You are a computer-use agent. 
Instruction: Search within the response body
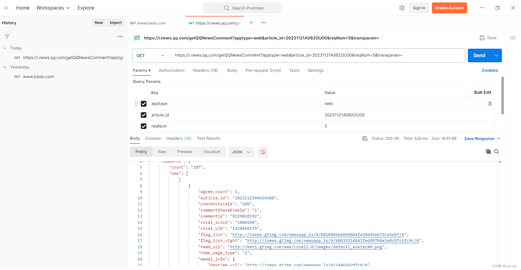[496, 151]
